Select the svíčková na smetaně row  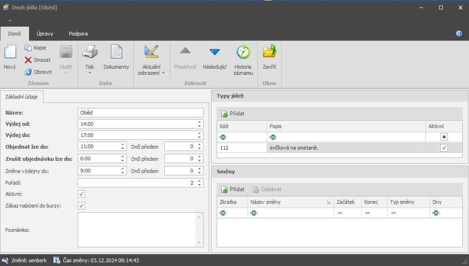tap(339, 148)
